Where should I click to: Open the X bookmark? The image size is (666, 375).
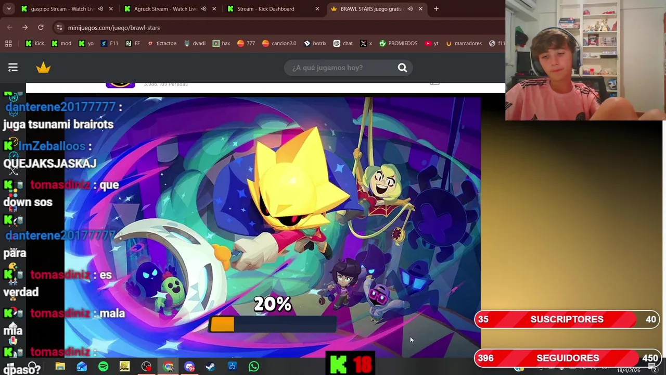pos(366,43)
